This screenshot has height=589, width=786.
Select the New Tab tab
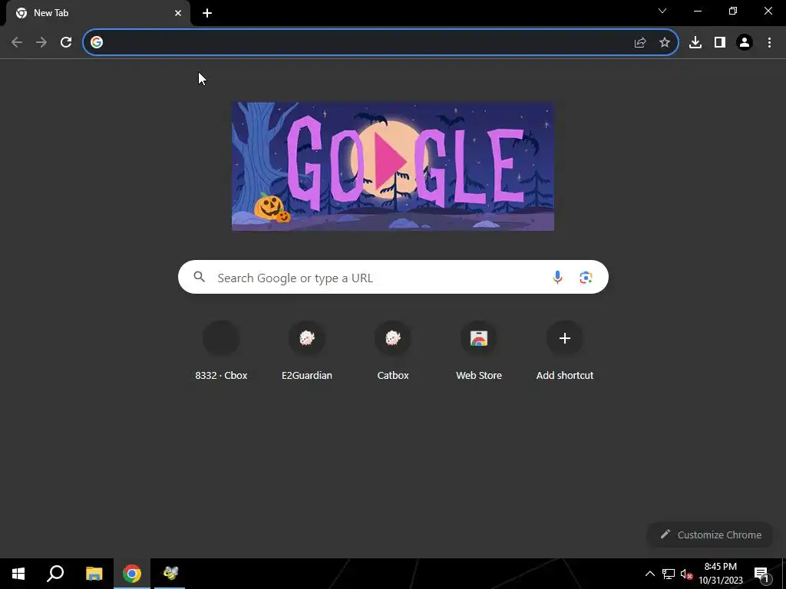(98, 14)
